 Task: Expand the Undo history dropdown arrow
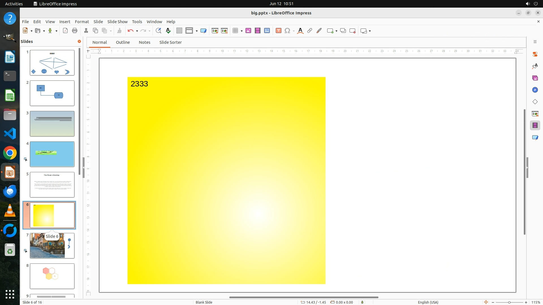(x=137, y=31)
